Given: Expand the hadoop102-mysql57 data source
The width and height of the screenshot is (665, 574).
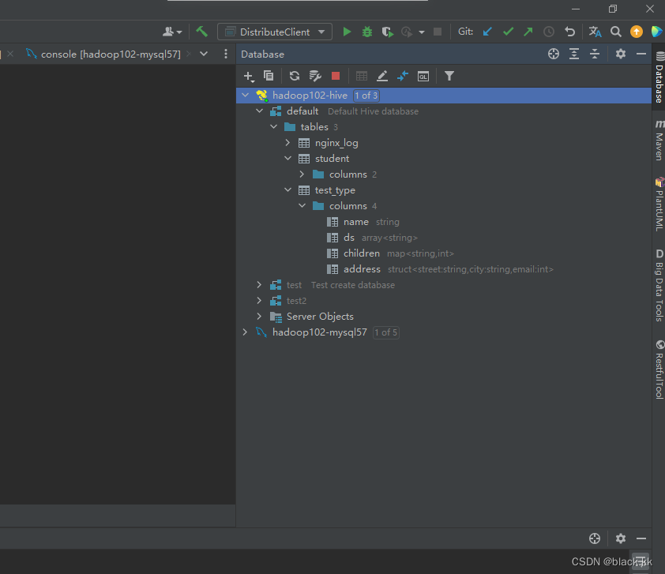Looking at the screenshot, I should click(x=245, y=332).
